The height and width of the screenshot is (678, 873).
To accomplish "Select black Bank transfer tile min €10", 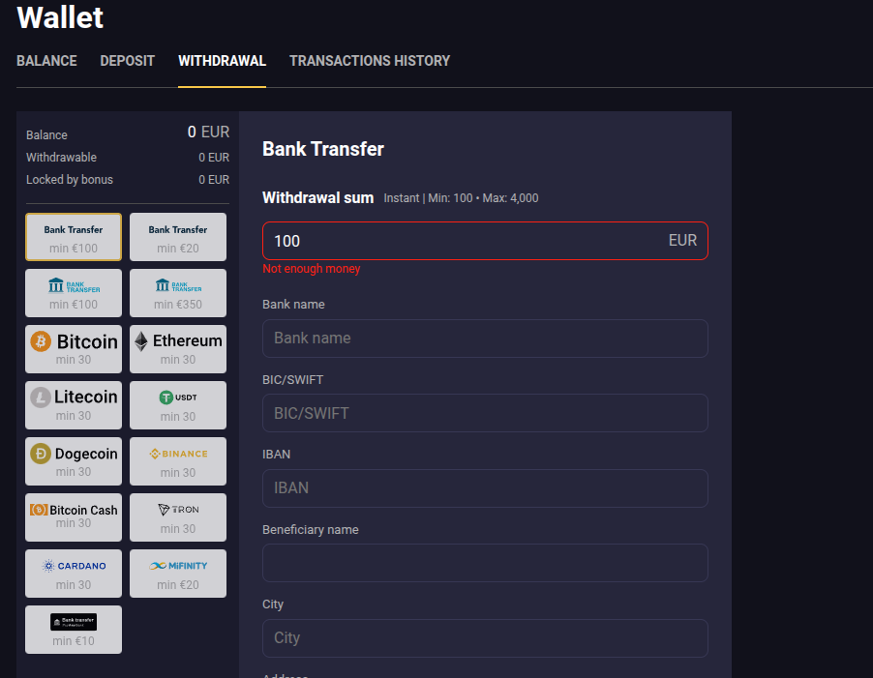I will coord(74,630).
